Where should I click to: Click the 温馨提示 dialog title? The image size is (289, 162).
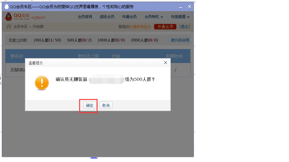point(36,63)
